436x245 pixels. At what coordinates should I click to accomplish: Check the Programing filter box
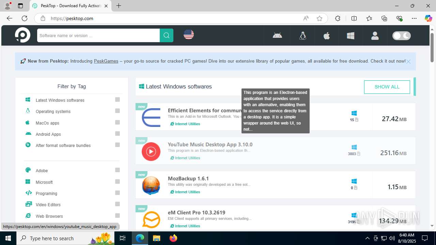118,193
